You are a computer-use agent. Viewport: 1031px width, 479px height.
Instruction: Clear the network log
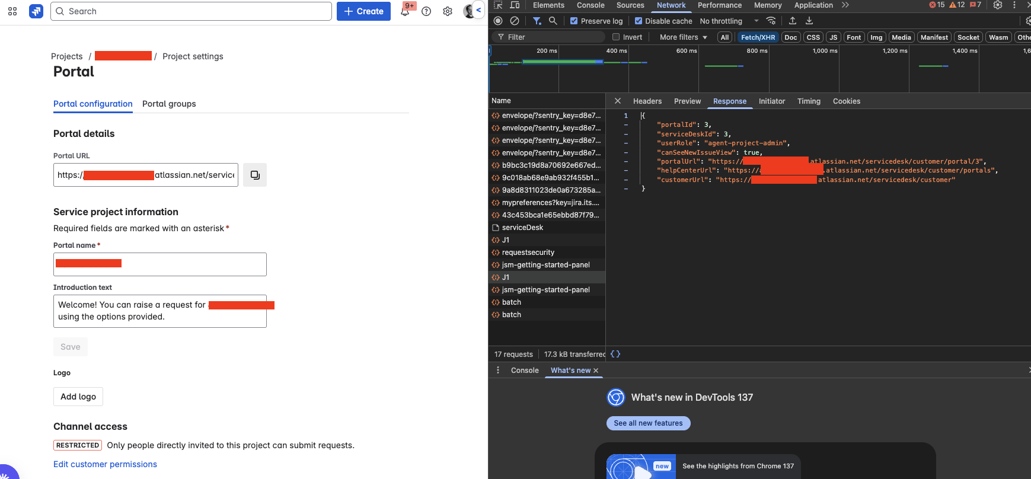tap(515, 21)
